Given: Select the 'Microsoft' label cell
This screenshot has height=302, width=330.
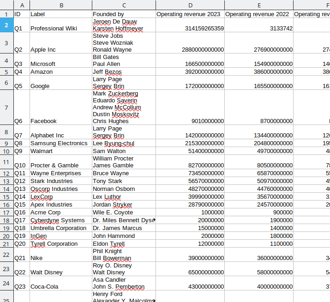Looking at the screenshot, I should coord(61,60).
